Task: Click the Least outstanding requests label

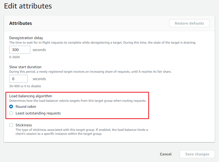Action: click(x=38, y=113)
